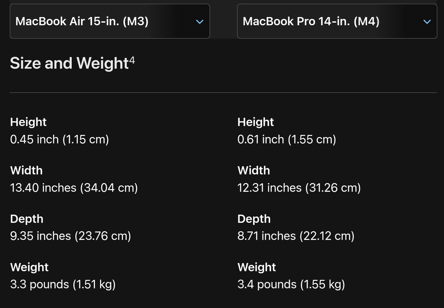
Task: Click the 9.35 inches (23.76 cm) value
Action: [70, 236]
